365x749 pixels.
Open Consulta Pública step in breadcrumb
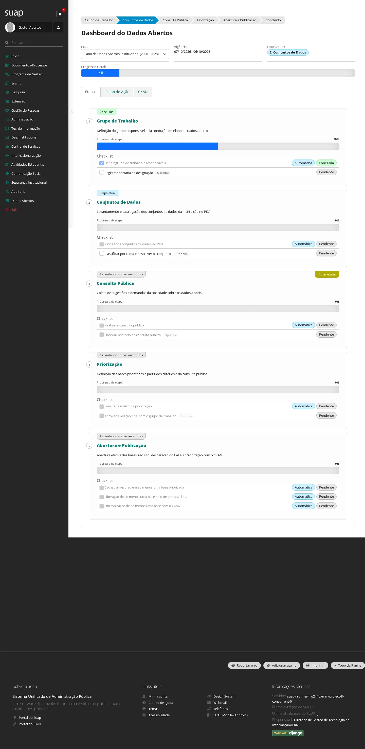175,20
